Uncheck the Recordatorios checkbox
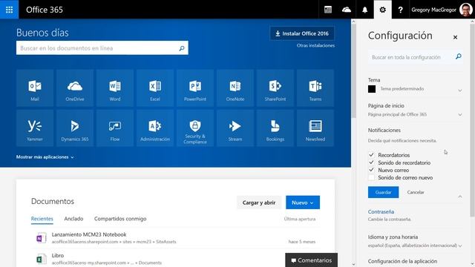 point(371,155)
